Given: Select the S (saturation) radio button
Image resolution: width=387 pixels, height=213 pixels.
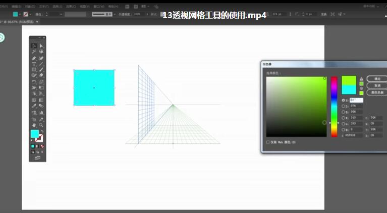Looking at the screenshot, I should pyautogui.click(x=344, y=106).
